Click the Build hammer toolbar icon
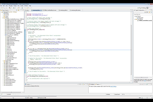Screen dimensions: 153x102 (10, 8)
